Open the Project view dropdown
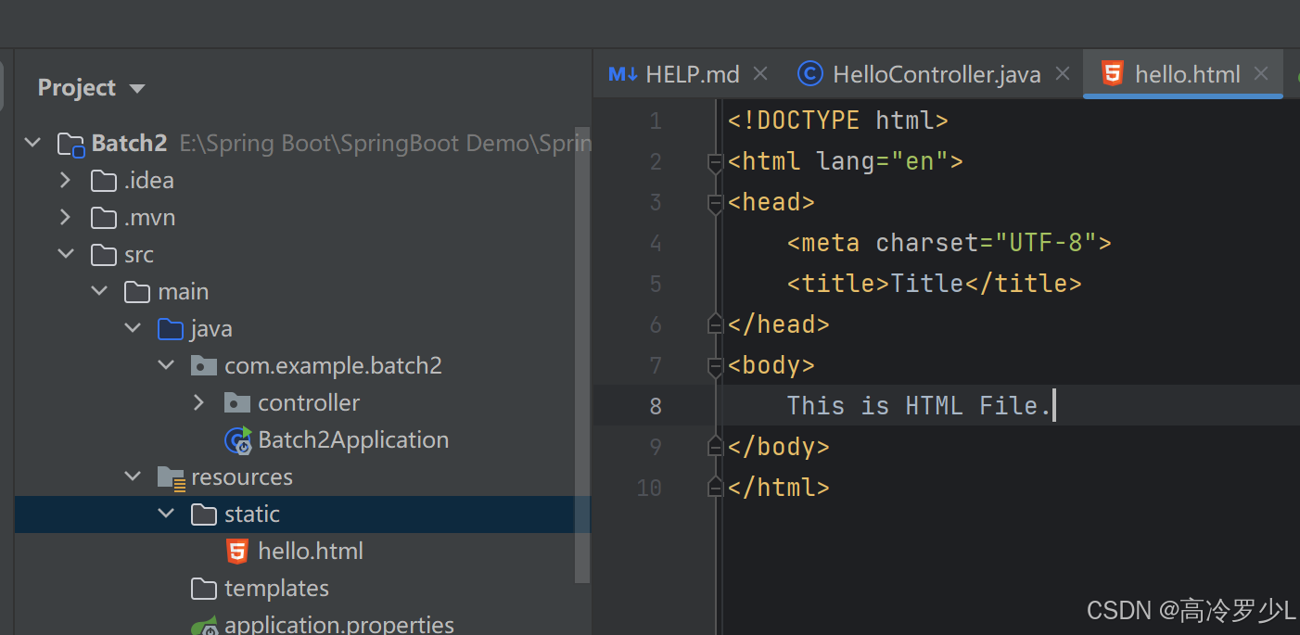Image resolution: width=1300 pixels, height=635 pixels. point(137,89)
